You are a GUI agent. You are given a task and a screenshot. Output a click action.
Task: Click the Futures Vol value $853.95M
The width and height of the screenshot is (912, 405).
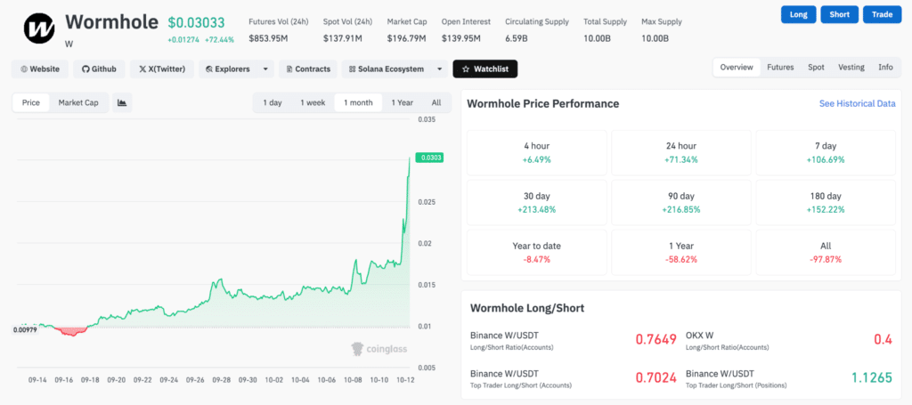pyautogui.click(x=267, y=39)
